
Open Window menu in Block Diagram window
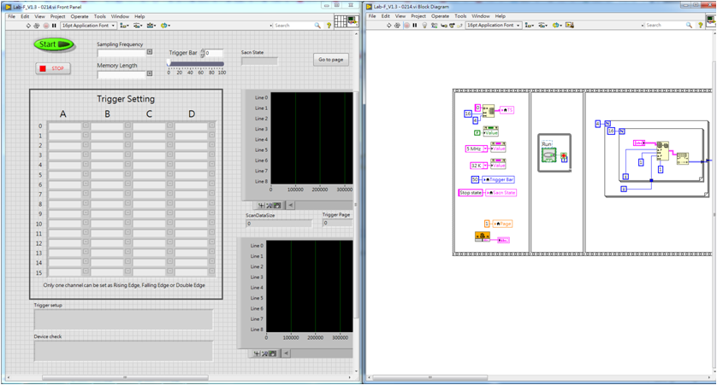[x=481, y=16]
